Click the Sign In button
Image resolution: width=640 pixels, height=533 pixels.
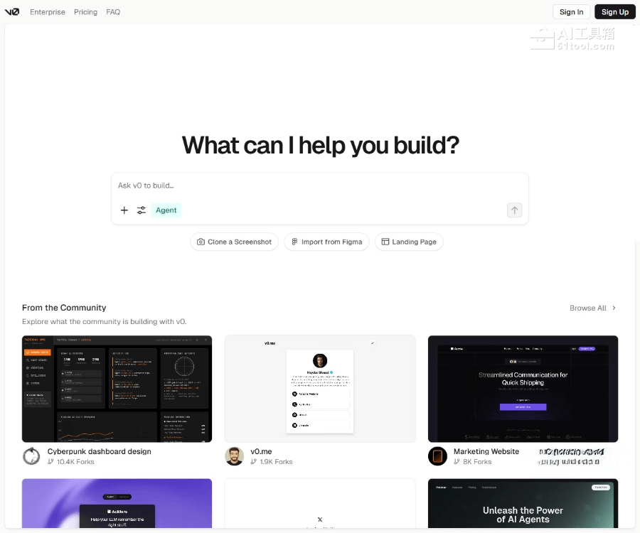pyautogui.click(x=571, y=12)
